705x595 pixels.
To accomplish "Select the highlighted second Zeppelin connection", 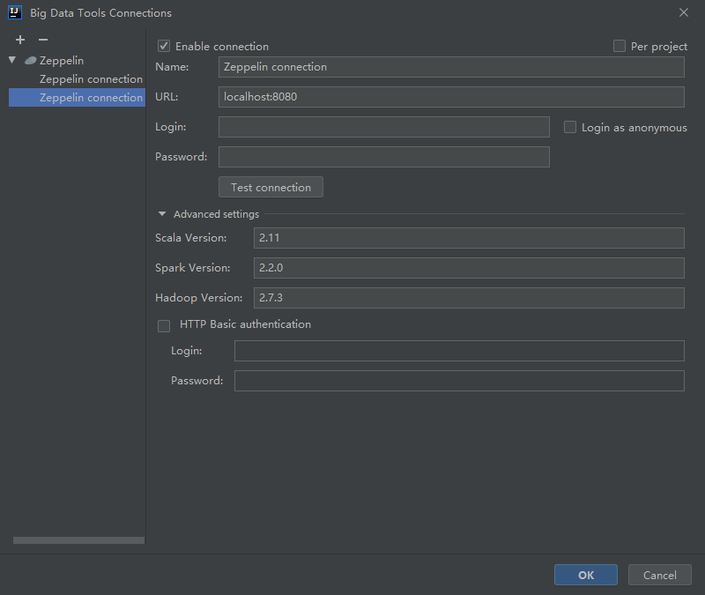I will click(x=91, y=98).
